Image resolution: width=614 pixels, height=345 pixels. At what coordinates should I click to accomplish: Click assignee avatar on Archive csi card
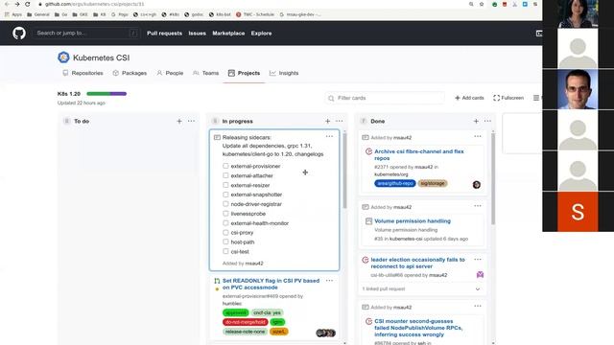click(x=476, y=185)
